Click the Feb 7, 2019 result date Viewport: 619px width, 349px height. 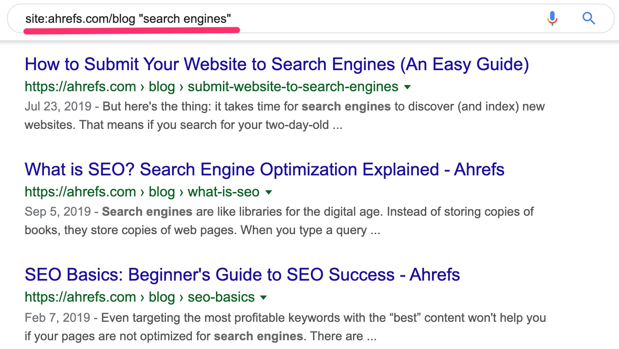(57, 317)
